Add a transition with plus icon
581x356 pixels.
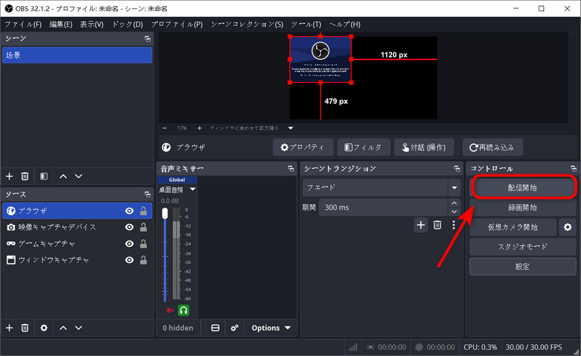tap(420, 225)
